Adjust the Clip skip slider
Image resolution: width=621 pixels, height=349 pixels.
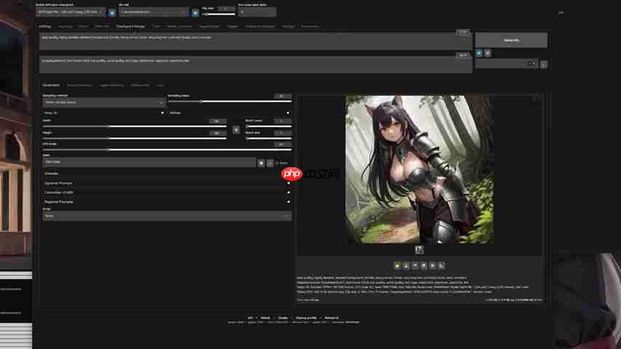(219, 15)
